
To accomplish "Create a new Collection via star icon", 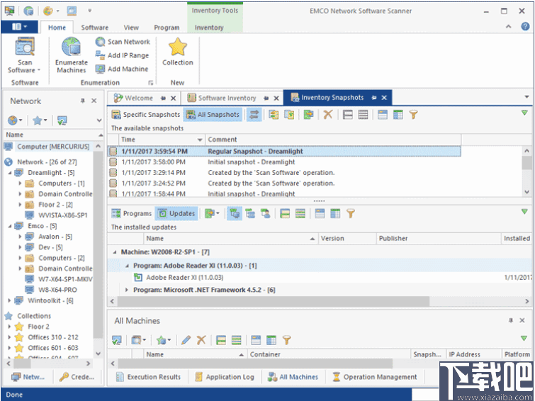I will 177,52.
